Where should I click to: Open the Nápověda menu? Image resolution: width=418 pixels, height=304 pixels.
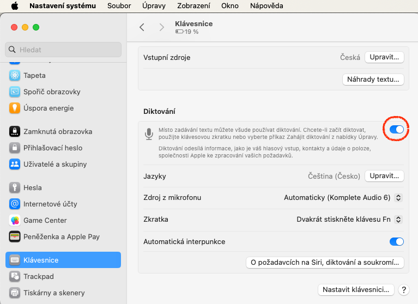[266, 5]
